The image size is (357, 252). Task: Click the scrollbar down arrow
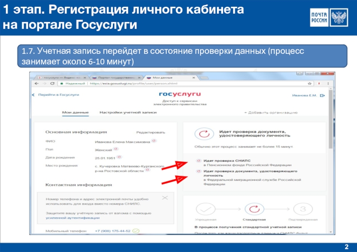click(x=331, y=232)
